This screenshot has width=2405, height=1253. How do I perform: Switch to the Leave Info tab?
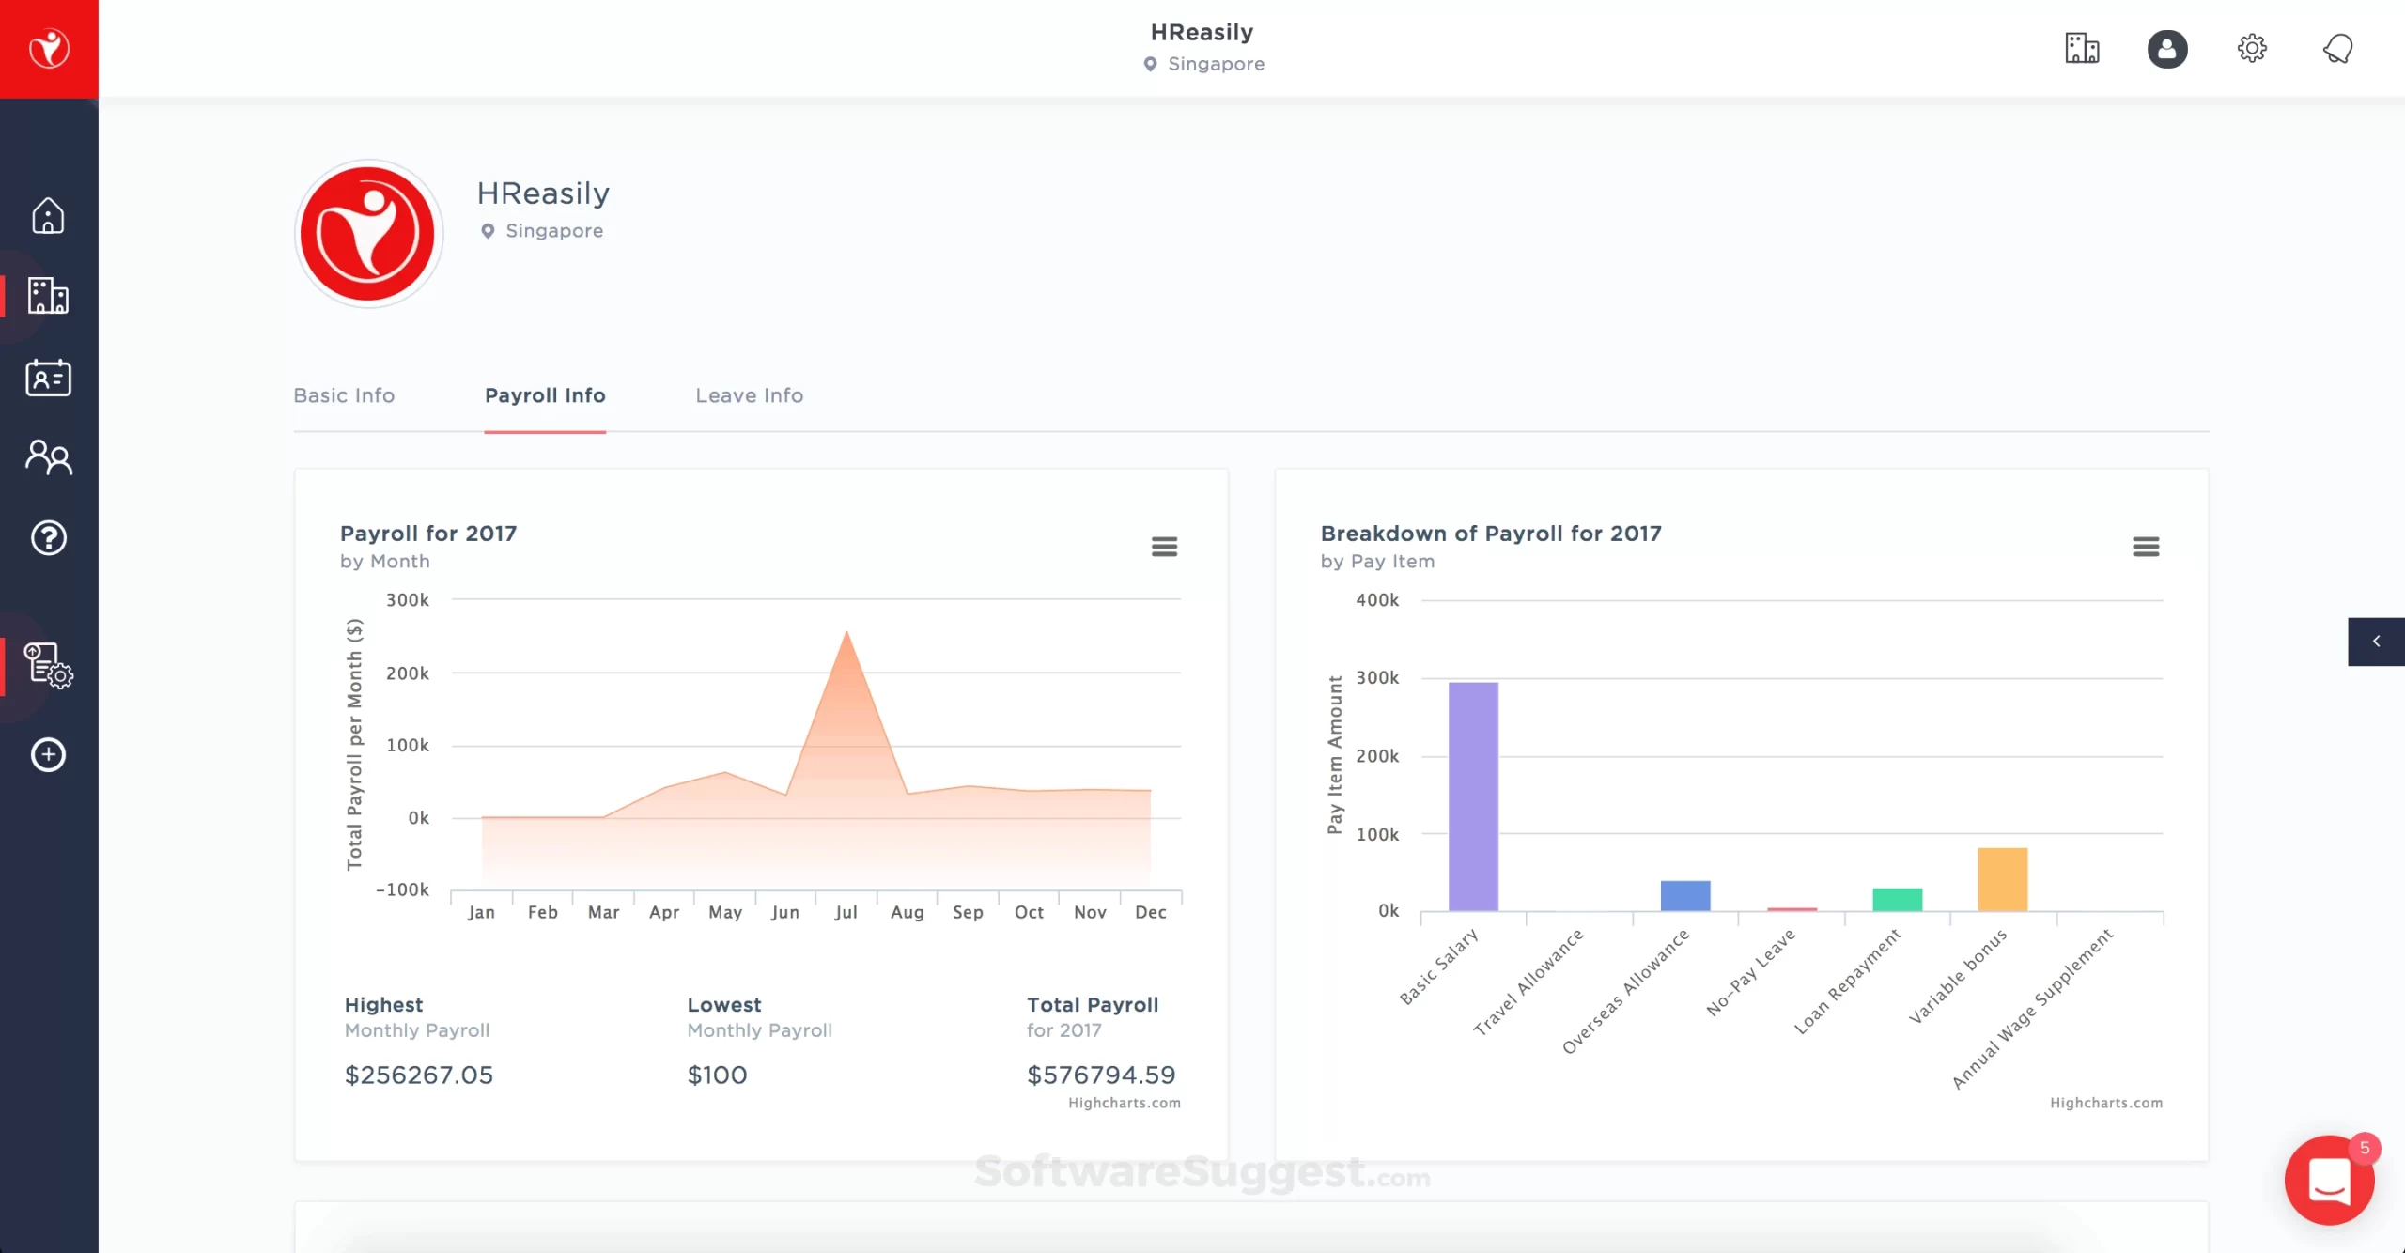point(749,395)
